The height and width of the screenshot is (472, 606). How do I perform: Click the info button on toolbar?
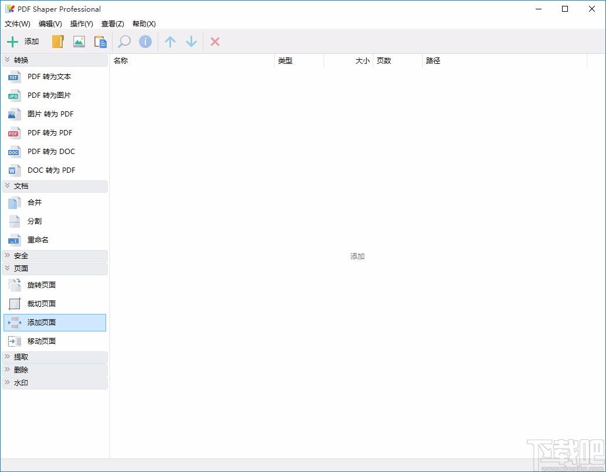(145, 42)
